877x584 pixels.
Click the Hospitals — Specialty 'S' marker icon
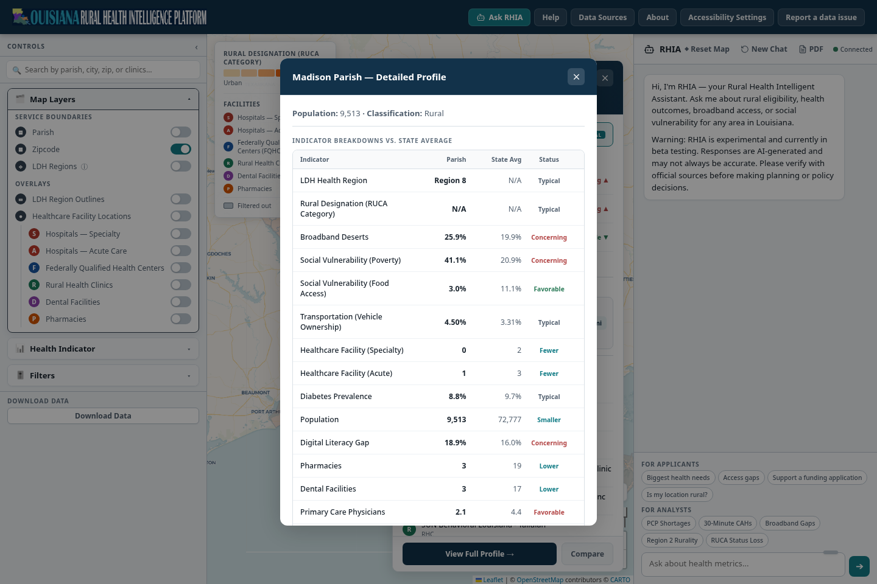click(34, 234)
